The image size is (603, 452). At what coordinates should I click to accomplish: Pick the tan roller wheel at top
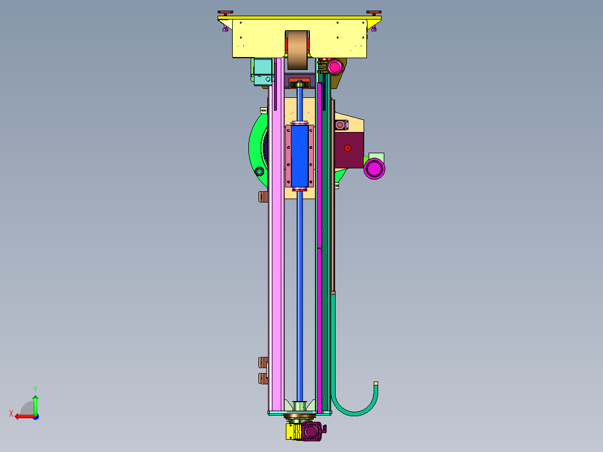(298, 50)
